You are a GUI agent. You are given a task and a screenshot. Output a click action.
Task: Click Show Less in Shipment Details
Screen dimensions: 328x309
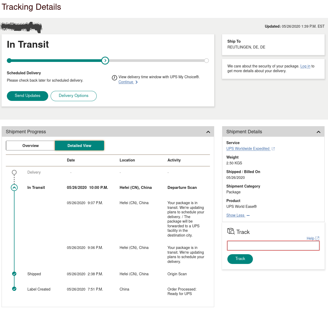(236, 215)
